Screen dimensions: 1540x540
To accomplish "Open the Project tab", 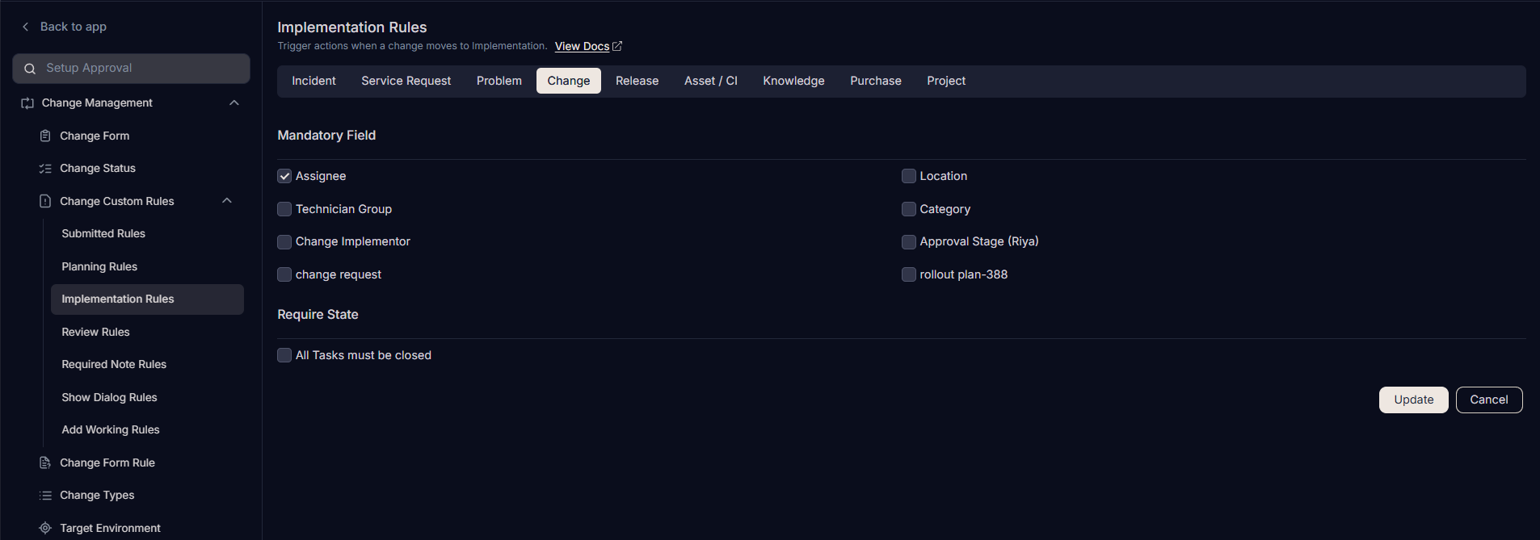I will (946, 81).
